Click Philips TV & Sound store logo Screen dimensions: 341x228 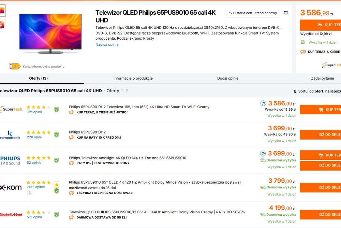pos(10,160)
